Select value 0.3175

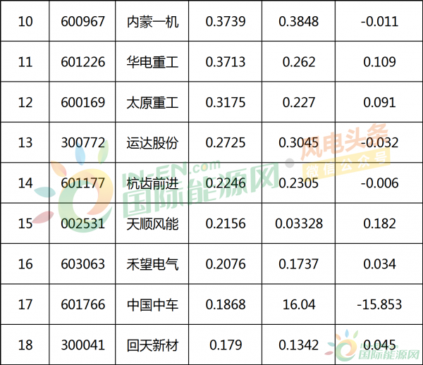(x=226, y=102)
